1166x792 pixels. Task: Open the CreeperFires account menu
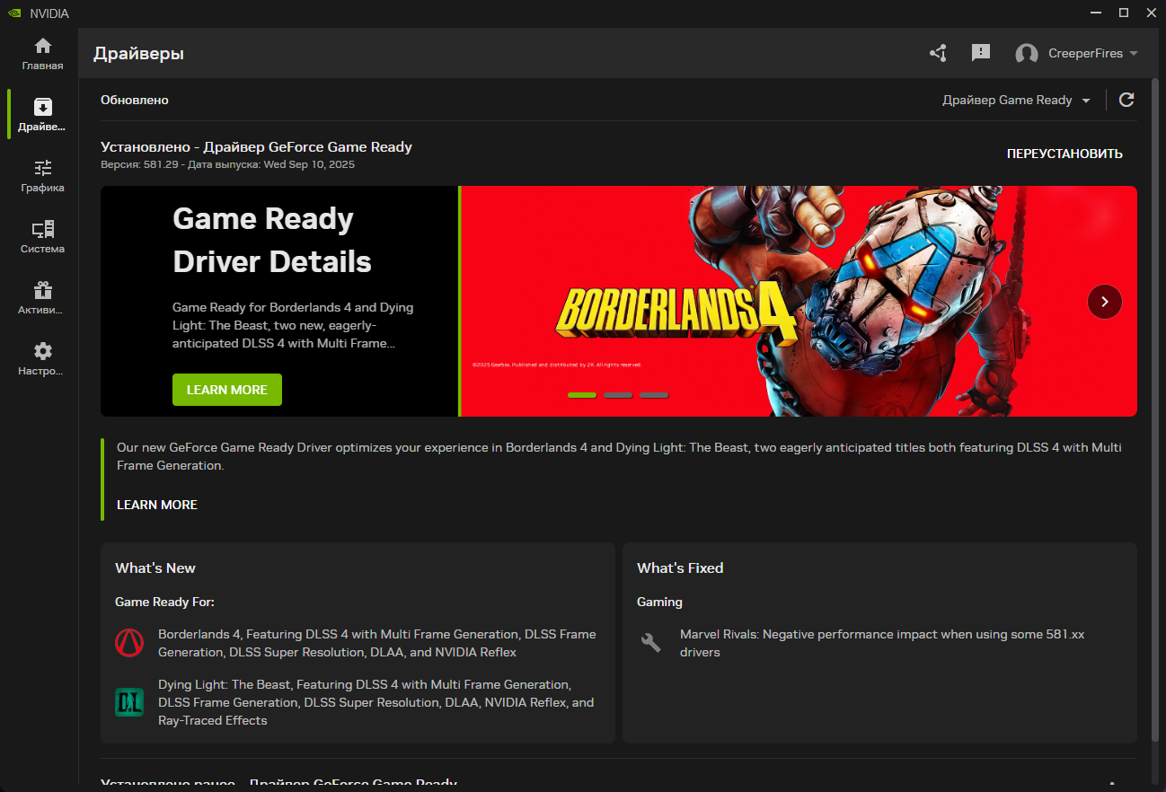[1076, 53]
